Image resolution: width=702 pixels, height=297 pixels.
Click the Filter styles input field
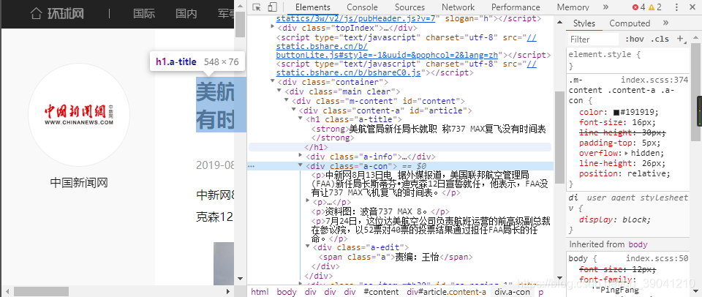coord(594,40)
